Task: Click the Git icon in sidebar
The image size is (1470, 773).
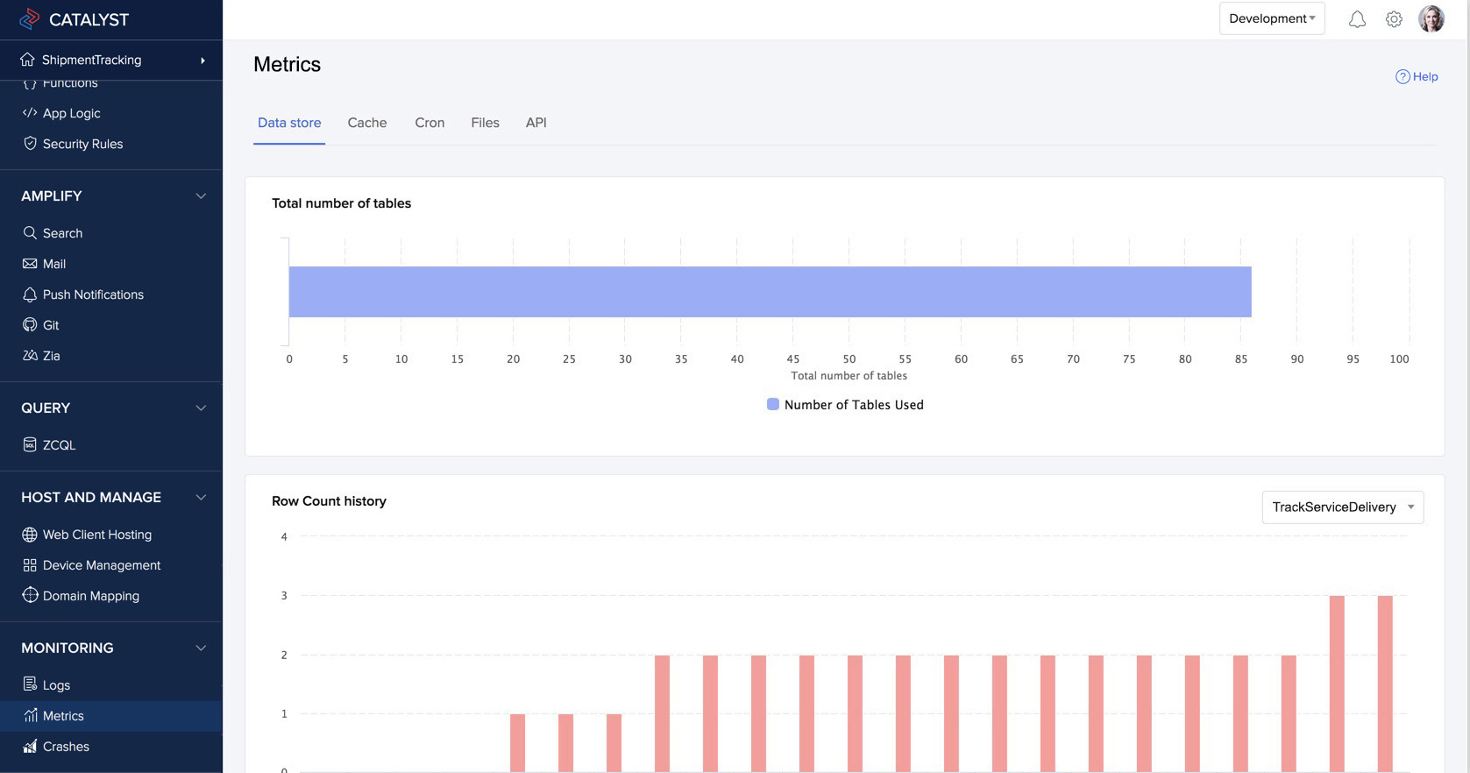Action: [x=30, y=325]
